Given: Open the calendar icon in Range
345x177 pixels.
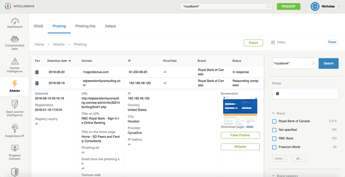Looking at the screenshot, I should [278, 94].
